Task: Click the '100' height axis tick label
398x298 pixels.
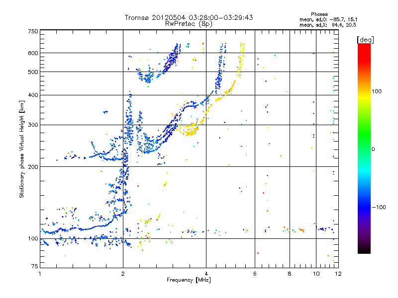Action: point(33,238)
